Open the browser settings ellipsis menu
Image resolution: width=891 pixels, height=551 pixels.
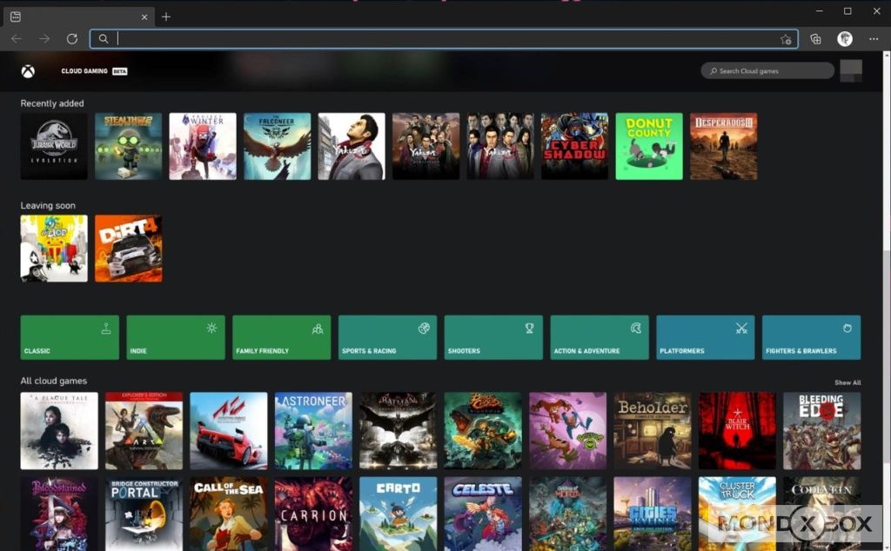pyautogui.click(x=874, y=39)
